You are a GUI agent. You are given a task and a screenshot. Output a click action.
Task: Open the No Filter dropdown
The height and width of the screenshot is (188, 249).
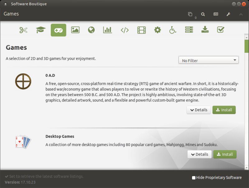pos(209,60)
